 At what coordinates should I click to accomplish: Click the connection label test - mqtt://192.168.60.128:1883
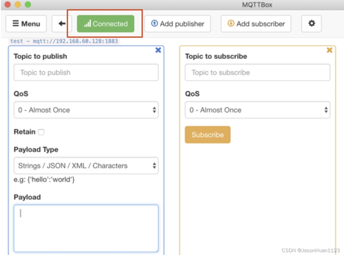(64, 41)
